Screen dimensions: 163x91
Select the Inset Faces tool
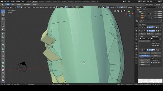(3, 49)
